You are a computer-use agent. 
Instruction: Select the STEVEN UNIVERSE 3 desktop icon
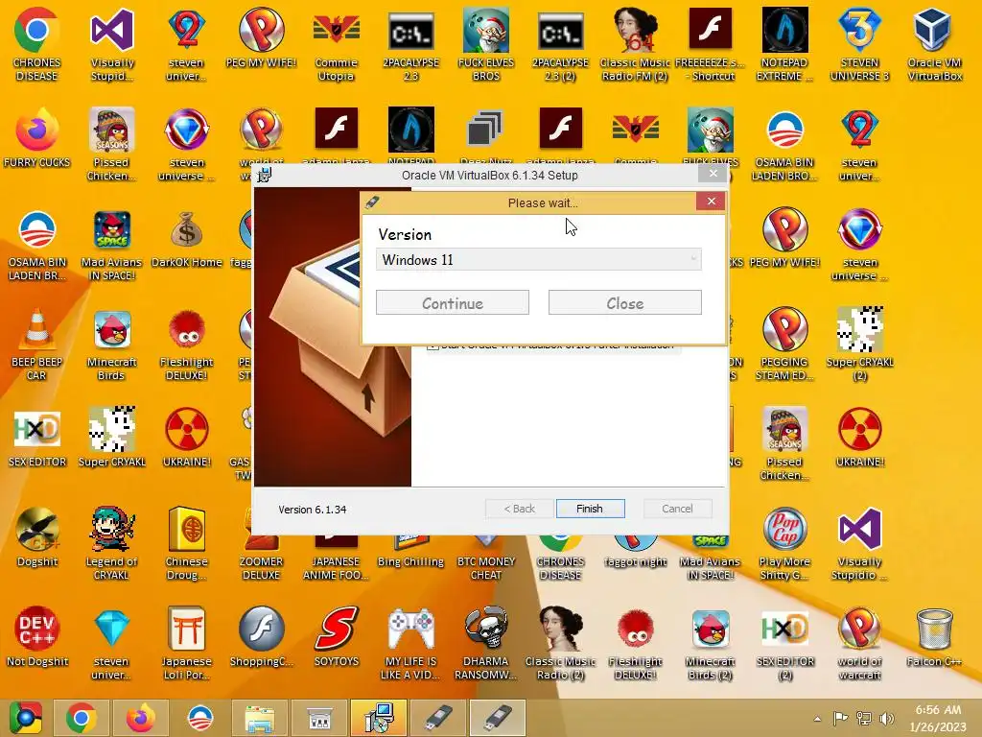tap(859, 44)
